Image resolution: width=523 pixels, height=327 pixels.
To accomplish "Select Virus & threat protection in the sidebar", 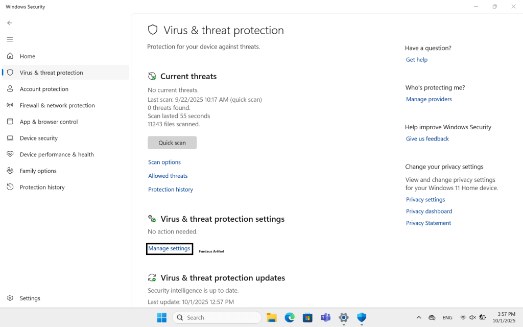I will click(51, 73).
